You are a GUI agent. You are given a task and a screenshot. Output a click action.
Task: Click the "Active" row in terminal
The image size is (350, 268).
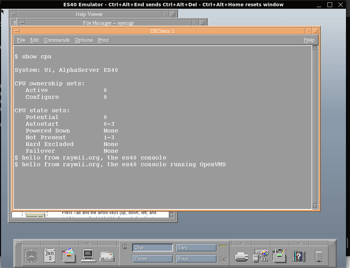click(66, 90)
